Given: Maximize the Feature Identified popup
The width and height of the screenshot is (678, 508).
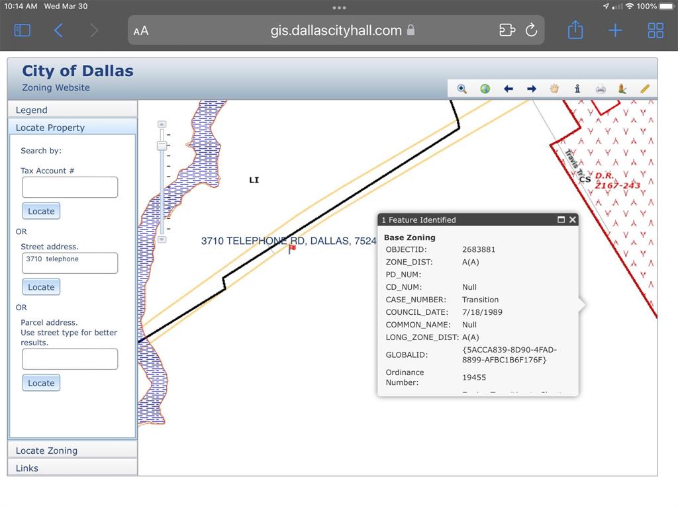Looking at the screenshot, I should [561, 220].
